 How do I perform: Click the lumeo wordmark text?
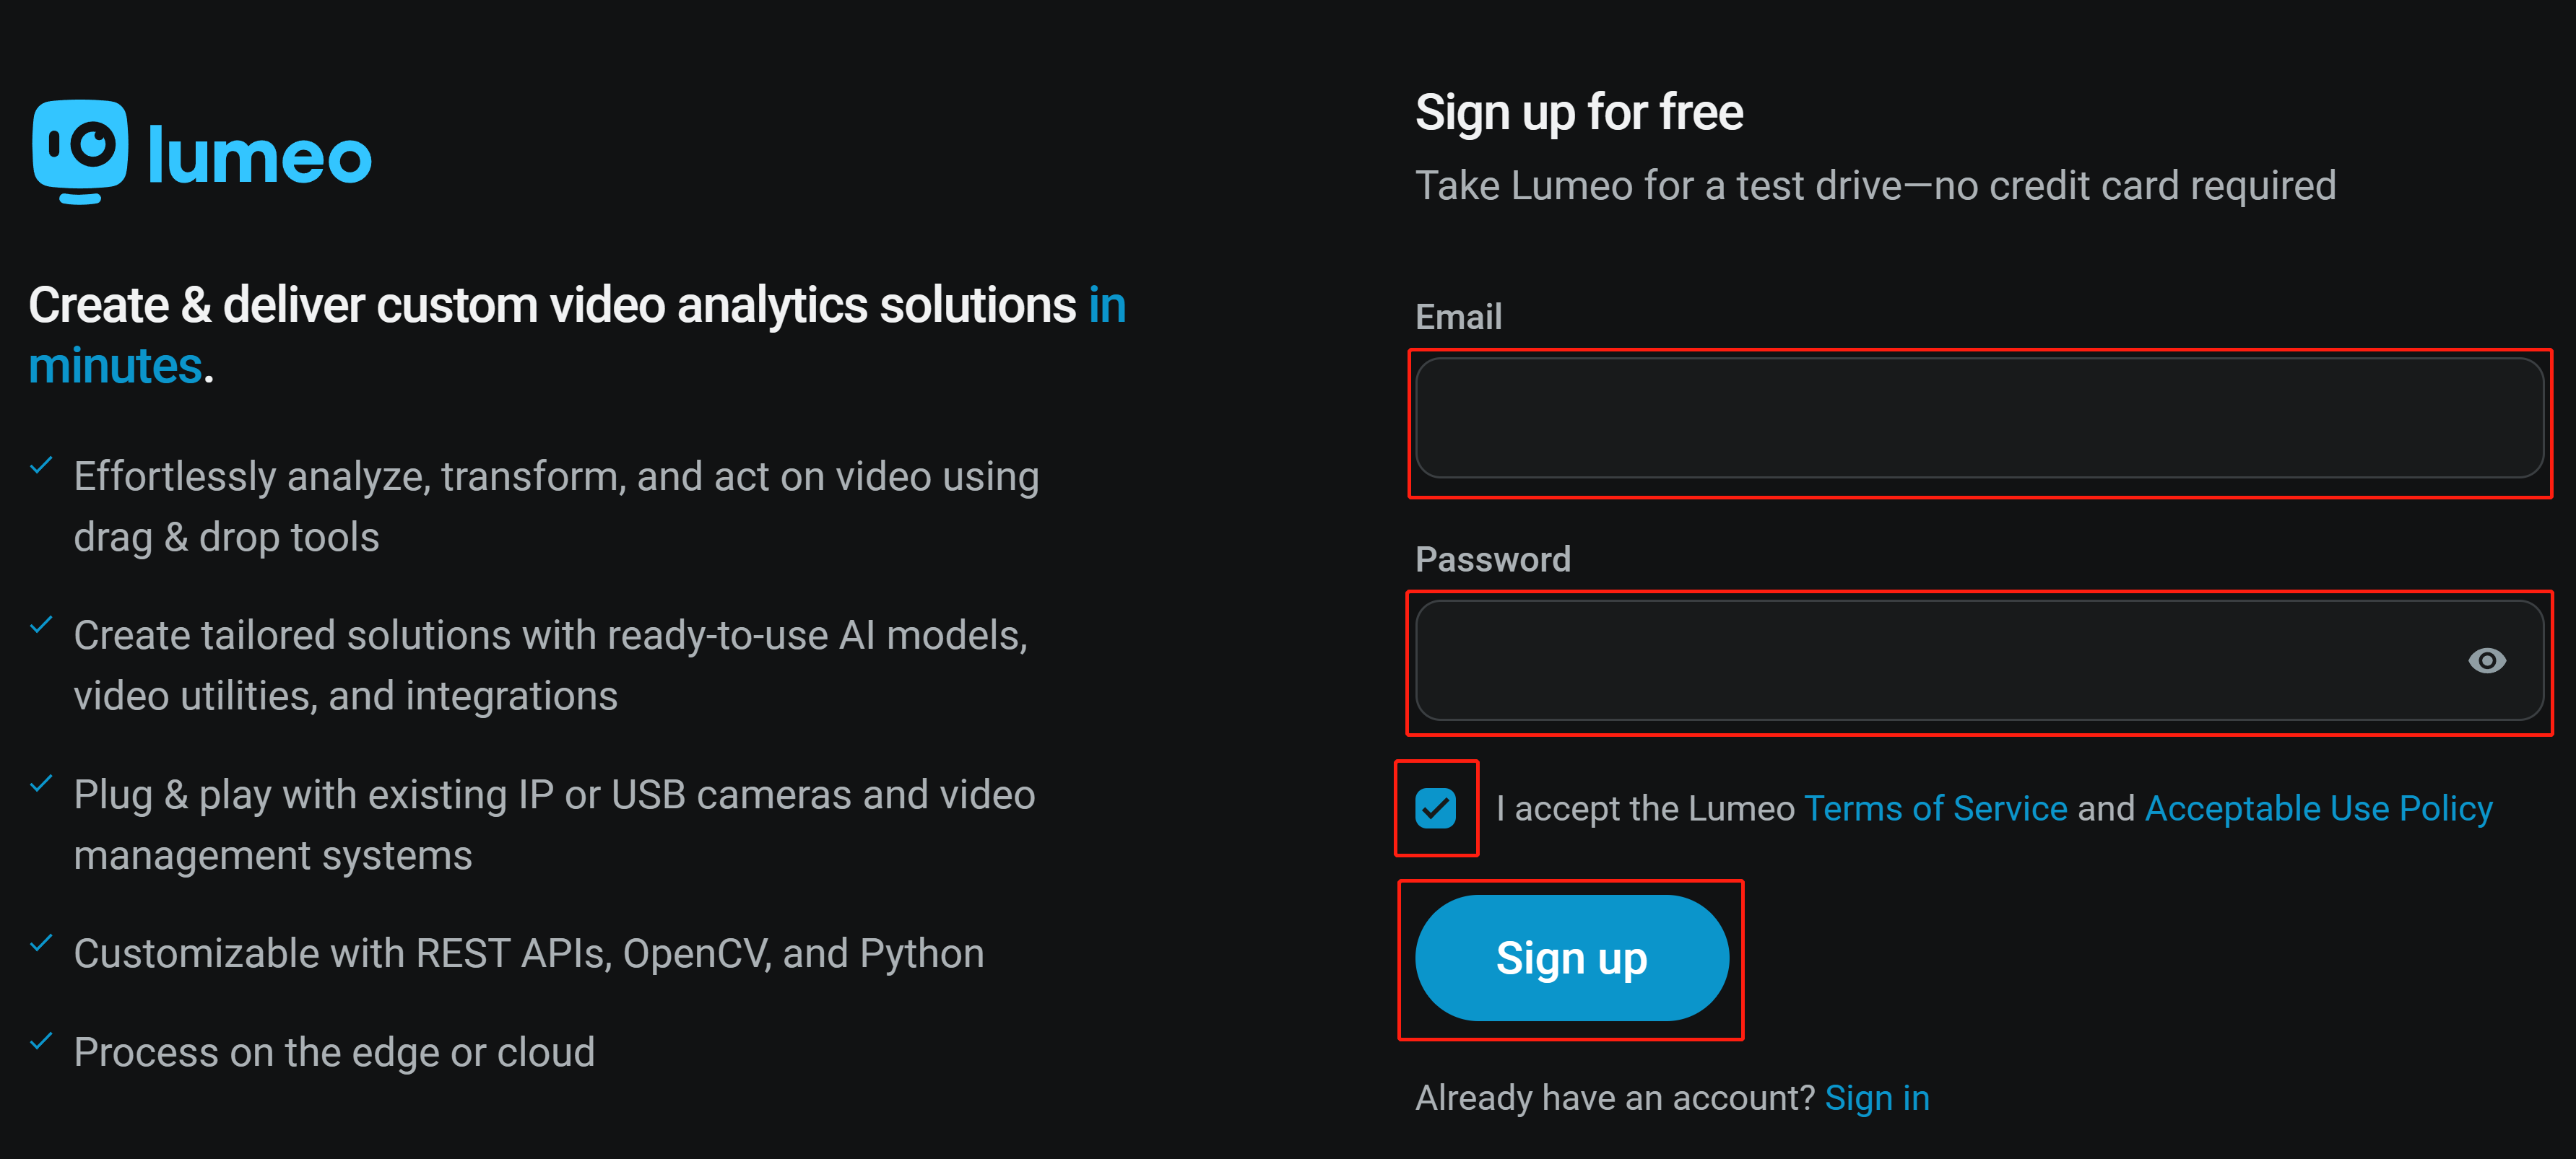[259, 156]
